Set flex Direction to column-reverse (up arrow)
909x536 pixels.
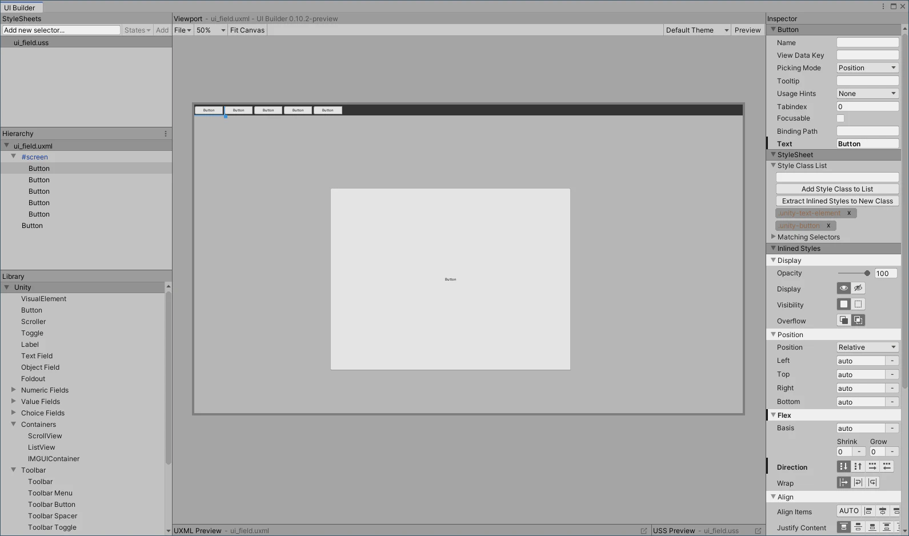pos(858,467)
